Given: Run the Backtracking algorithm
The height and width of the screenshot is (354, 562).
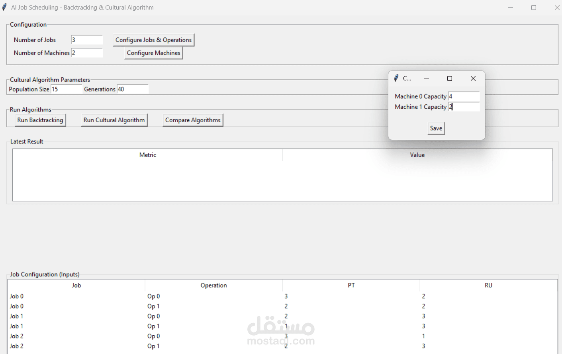Looking at the screenshot, I should point(40,120).
